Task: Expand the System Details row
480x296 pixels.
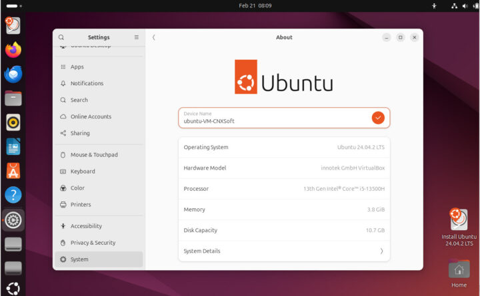Action: (284, 251)
